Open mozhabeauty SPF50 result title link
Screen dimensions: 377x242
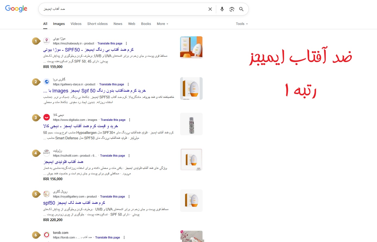(x=89, y=50)
